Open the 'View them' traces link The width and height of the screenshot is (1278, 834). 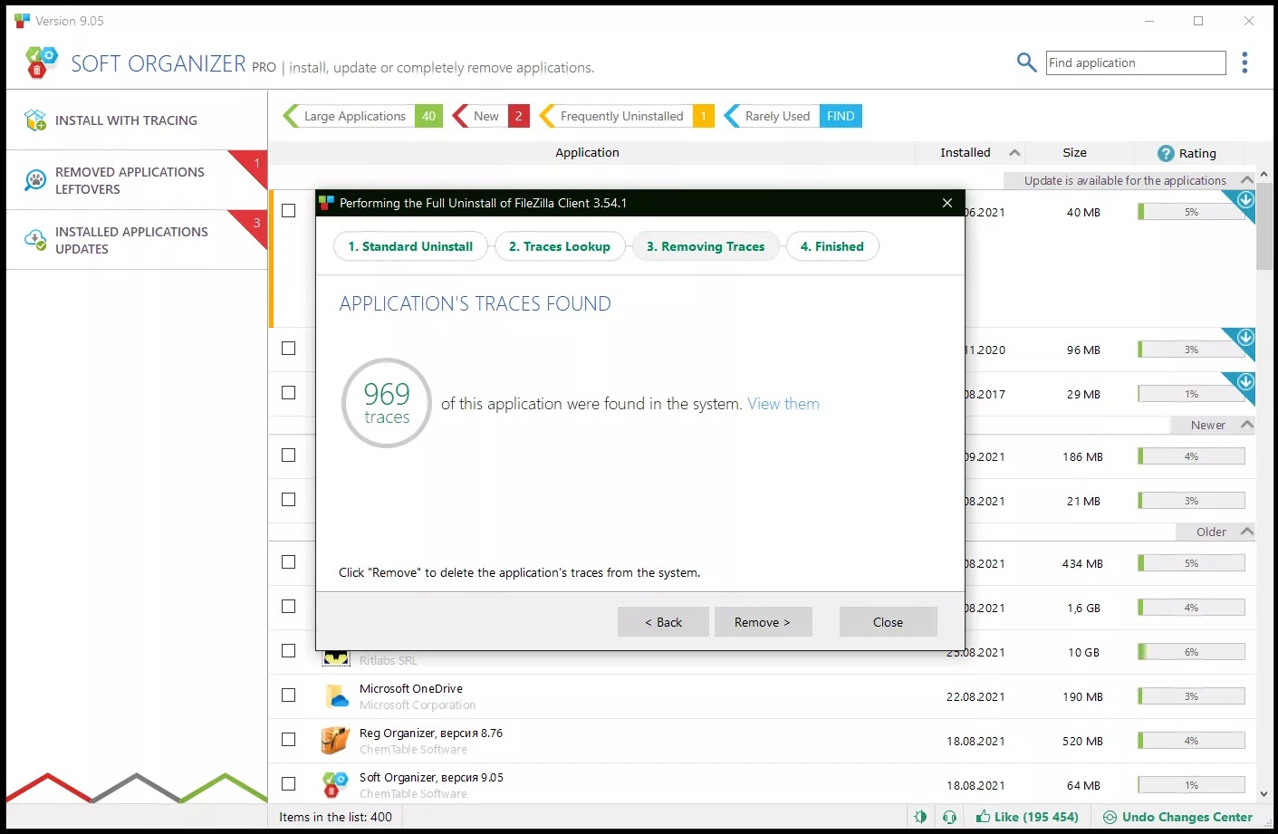coord(783,404)
